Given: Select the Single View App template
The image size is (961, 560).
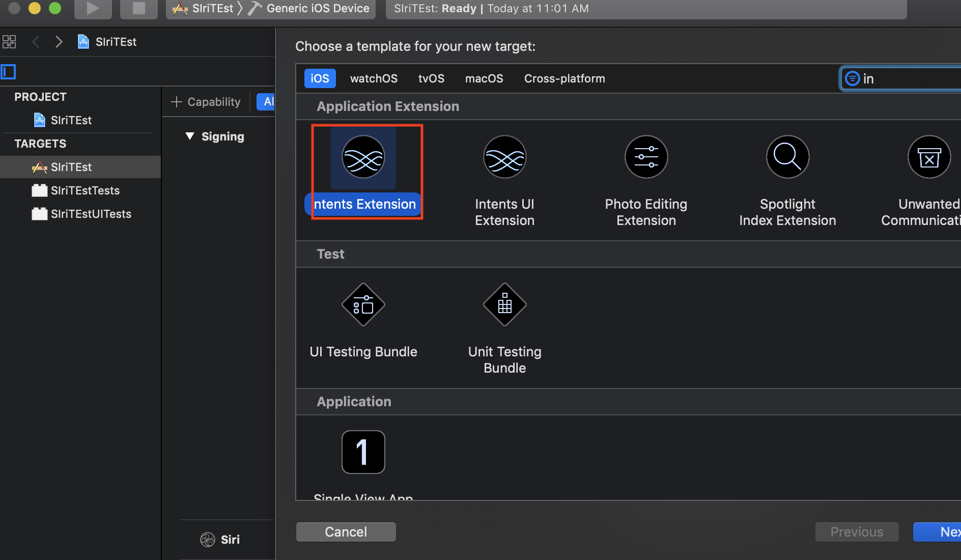Looking at the screenshot, I should 363,466.
